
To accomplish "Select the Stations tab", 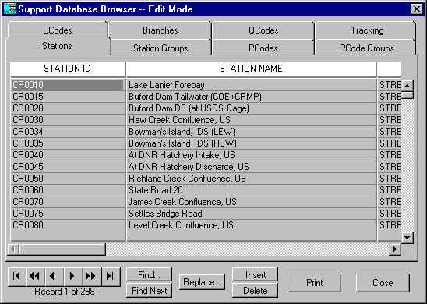I will tap(57, 46).
